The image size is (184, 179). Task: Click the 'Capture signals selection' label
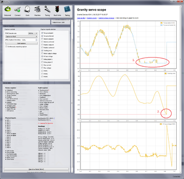tap(48, 29)
